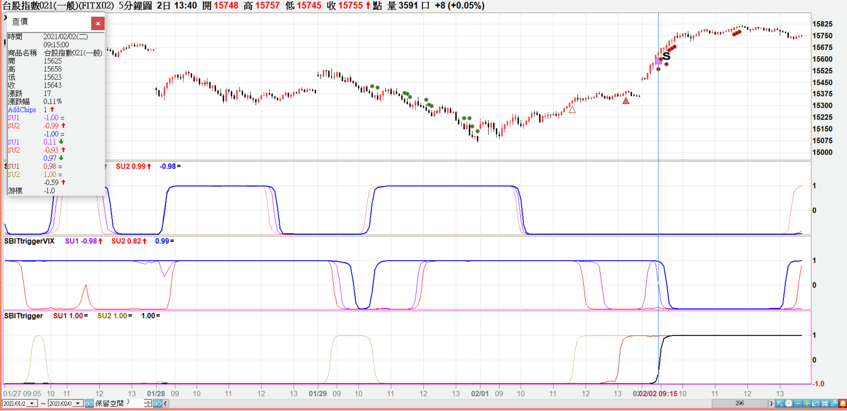Click the SBITtriggerVIX indicator label

point(29,241)
